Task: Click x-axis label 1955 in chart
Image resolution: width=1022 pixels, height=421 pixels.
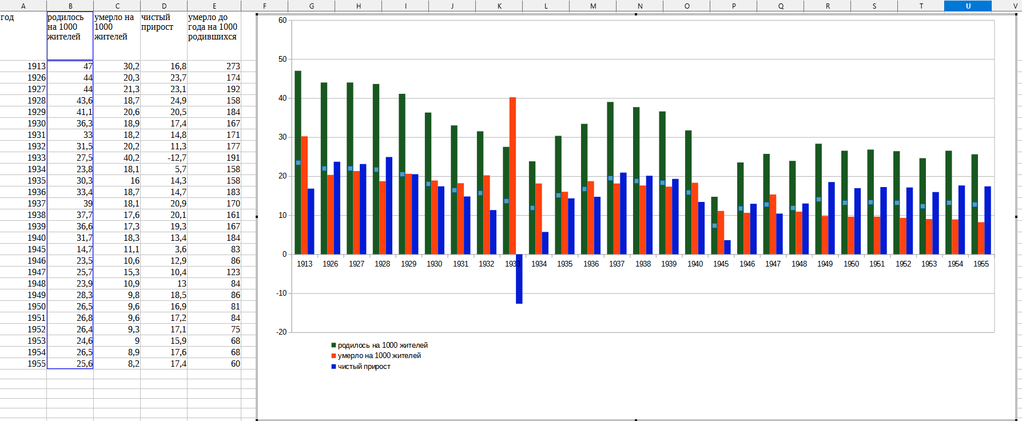Action: pyautogui.click(x=981, y=264)
